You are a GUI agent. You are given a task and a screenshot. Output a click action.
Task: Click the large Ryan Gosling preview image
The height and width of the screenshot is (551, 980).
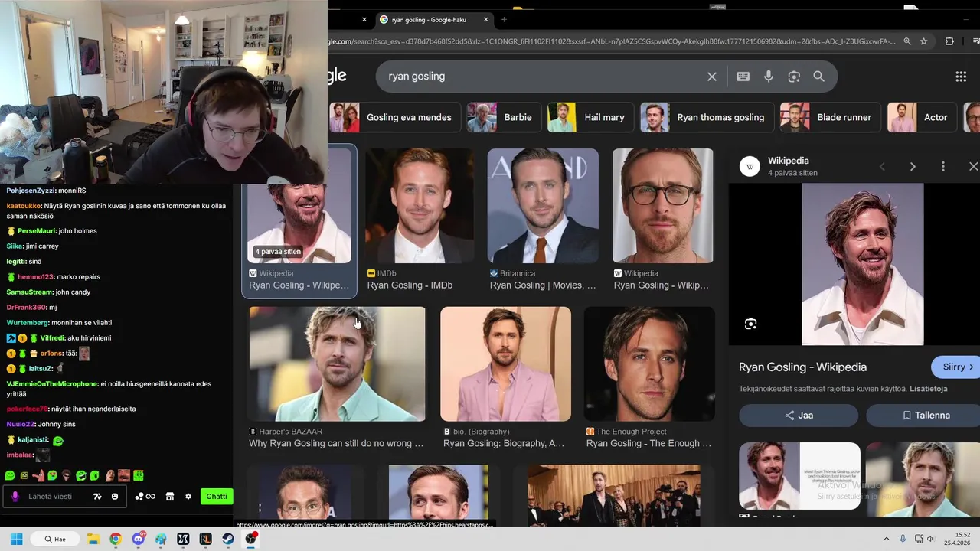[863, 265]
